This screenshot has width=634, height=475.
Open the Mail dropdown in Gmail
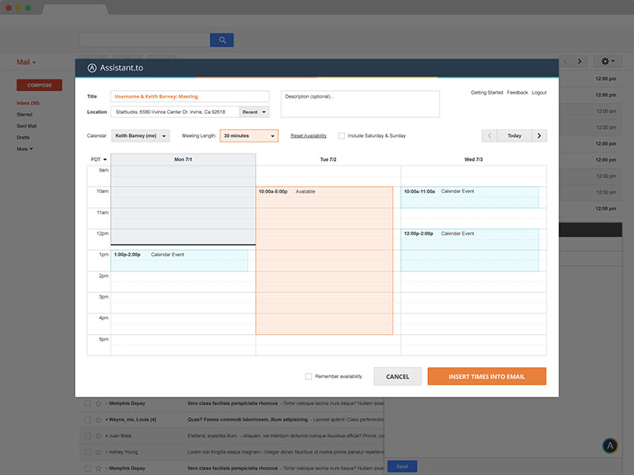26,63
